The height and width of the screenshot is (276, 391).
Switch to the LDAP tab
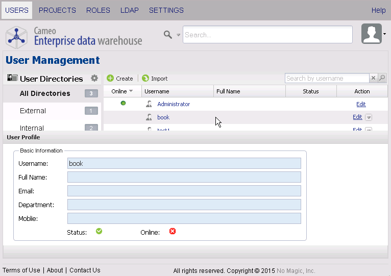(129, 10)
